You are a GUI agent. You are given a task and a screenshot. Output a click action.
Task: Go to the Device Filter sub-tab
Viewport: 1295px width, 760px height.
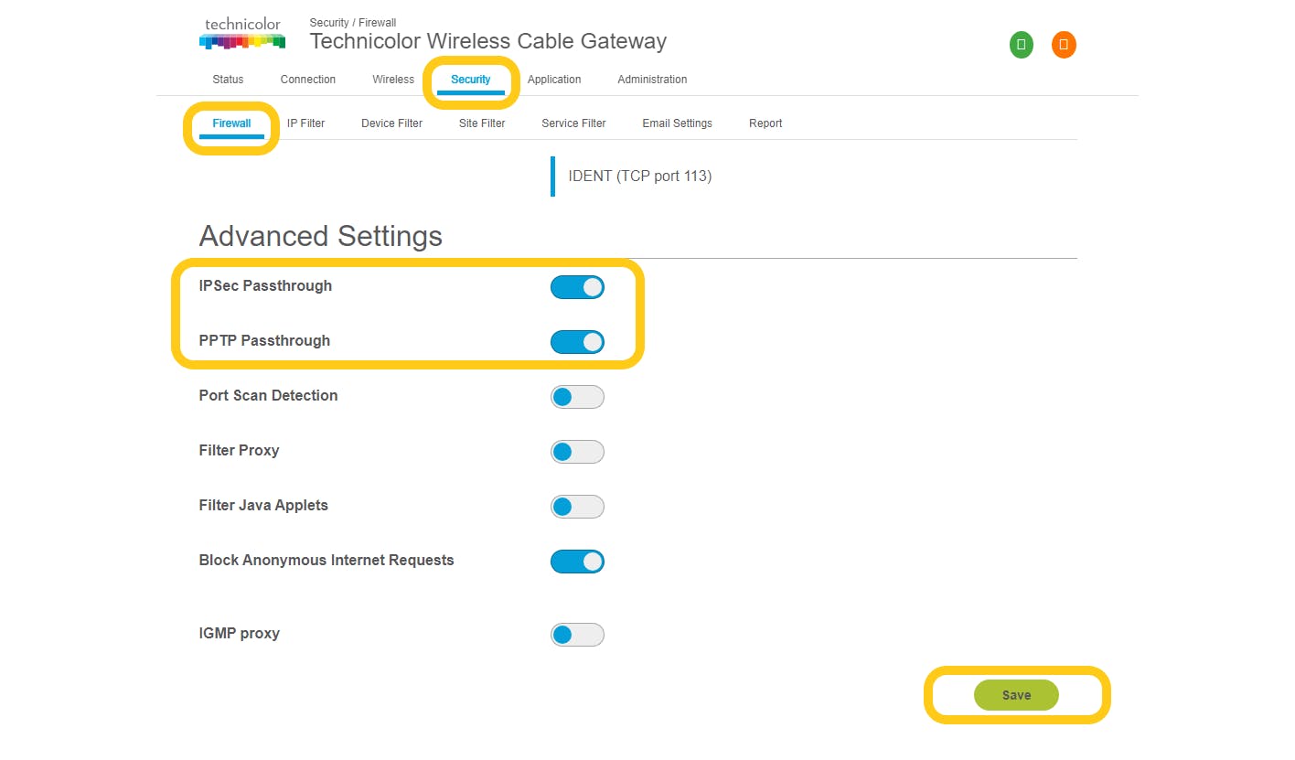pos(391,123)
